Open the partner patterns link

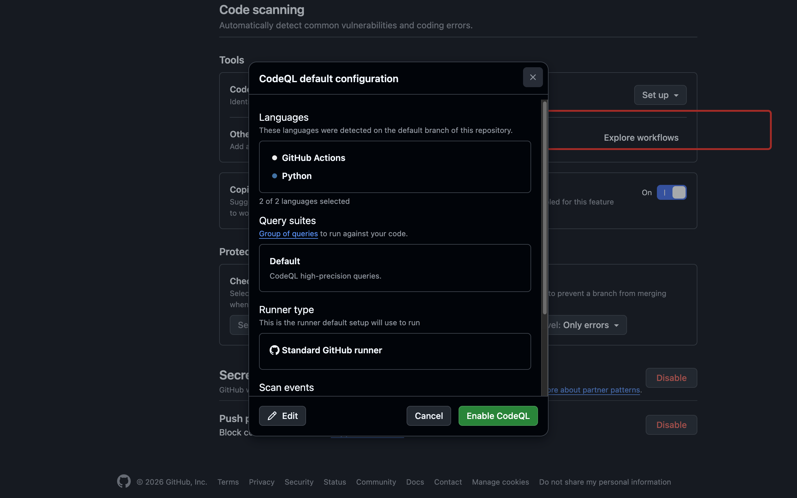pos(593,390)
